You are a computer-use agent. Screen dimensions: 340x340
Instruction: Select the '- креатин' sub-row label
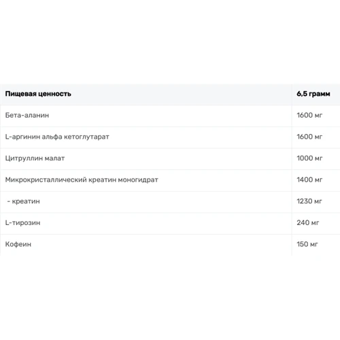coord(23,201)
